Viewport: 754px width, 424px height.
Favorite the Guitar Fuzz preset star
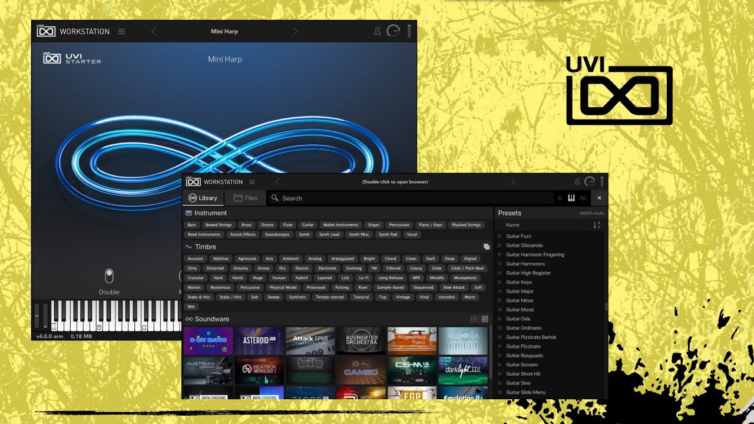(x=500, y=236)
